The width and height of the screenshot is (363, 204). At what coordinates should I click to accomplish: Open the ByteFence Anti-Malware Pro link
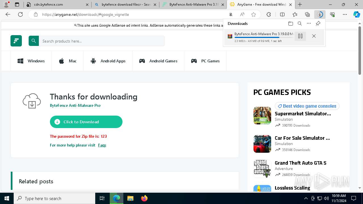75,105
